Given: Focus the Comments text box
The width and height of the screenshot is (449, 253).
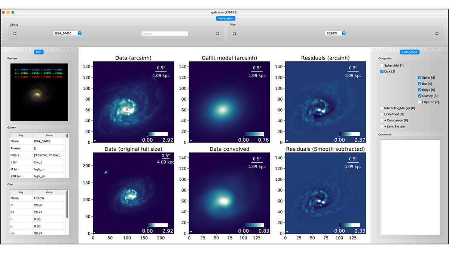Looking at the screenshot, I should coord(410,187).
